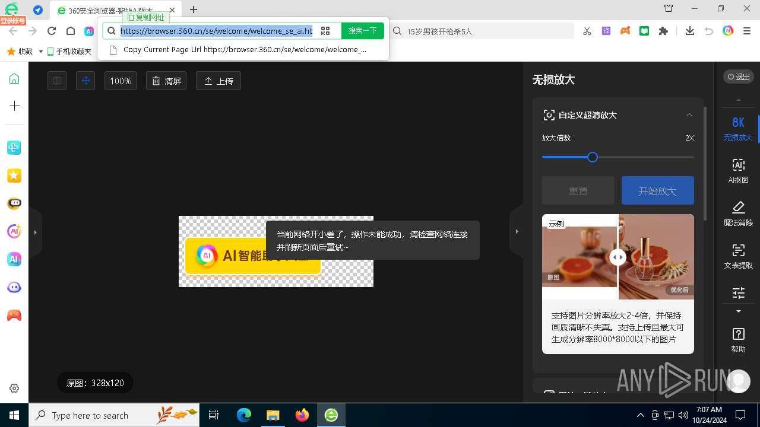Image resolution: width=760 pixels, height=427 pixels.
Task: Open the teal cross app in sidebar
Action: point(14,148)
